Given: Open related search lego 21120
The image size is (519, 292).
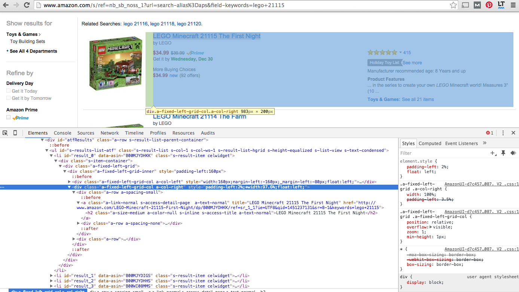Looking at the screenshot, I should coord(189,24).
